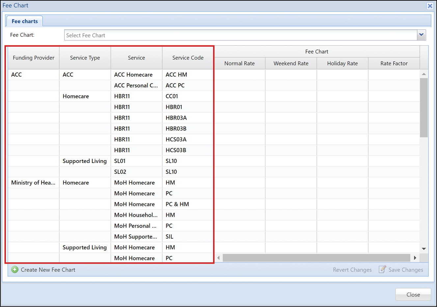This screenshot has width=437, height=307.
Task: Select the Ministry of Hea... funding provider cell
Action: tap(33, 183)
